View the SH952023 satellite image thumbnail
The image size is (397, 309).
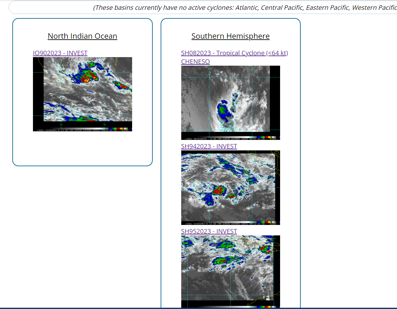pyautogui.click(x=231, y=272)
